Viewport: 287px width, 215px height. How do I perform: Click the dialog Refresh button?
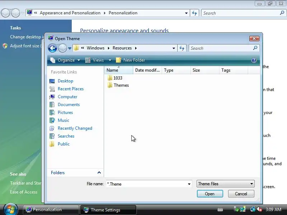182,48
